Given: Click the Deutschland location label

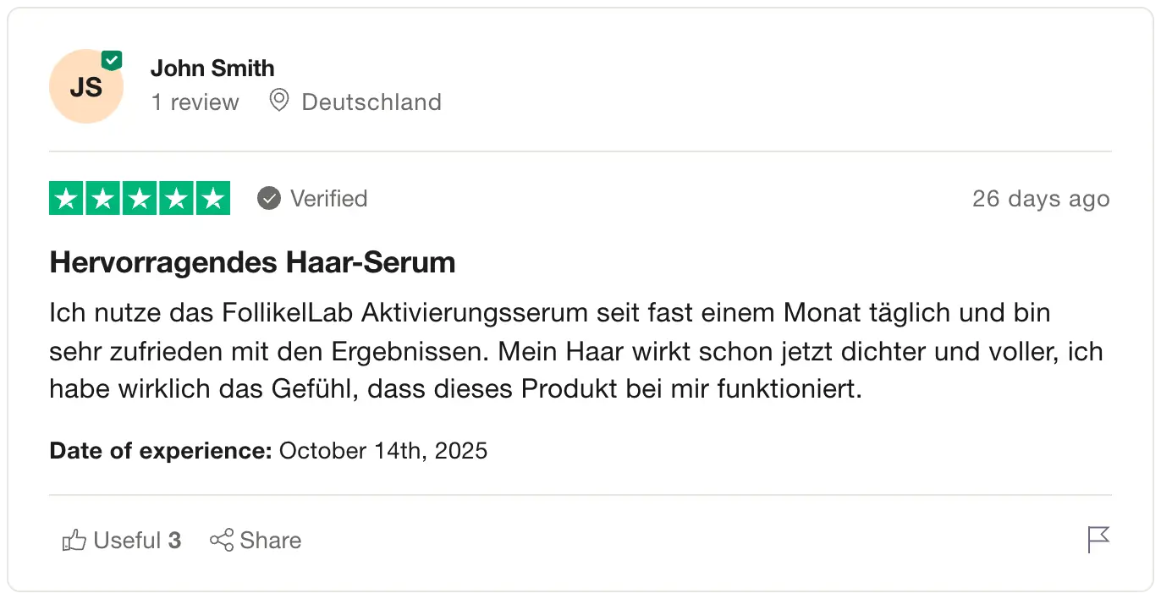Looking at the screenshot, I should (x=371, y=102).
